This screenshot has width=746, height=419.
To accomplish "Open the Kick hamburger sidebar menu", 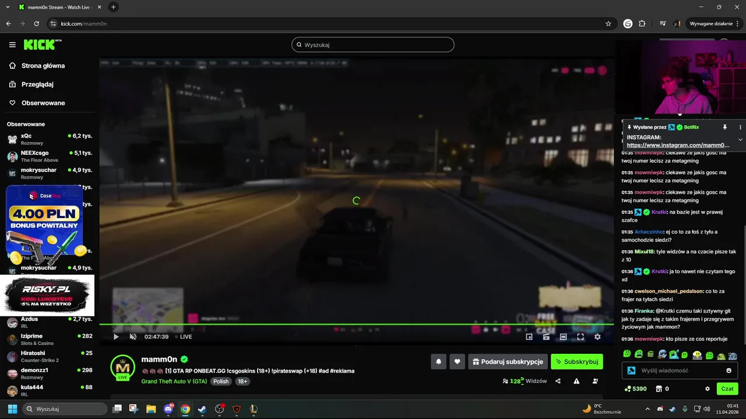I will 12,45.
